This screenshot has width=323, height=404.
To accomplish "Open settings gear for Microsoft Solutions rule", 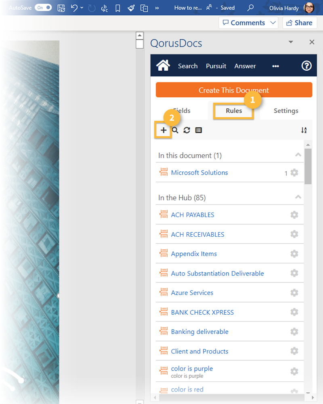I will (294, 173).
